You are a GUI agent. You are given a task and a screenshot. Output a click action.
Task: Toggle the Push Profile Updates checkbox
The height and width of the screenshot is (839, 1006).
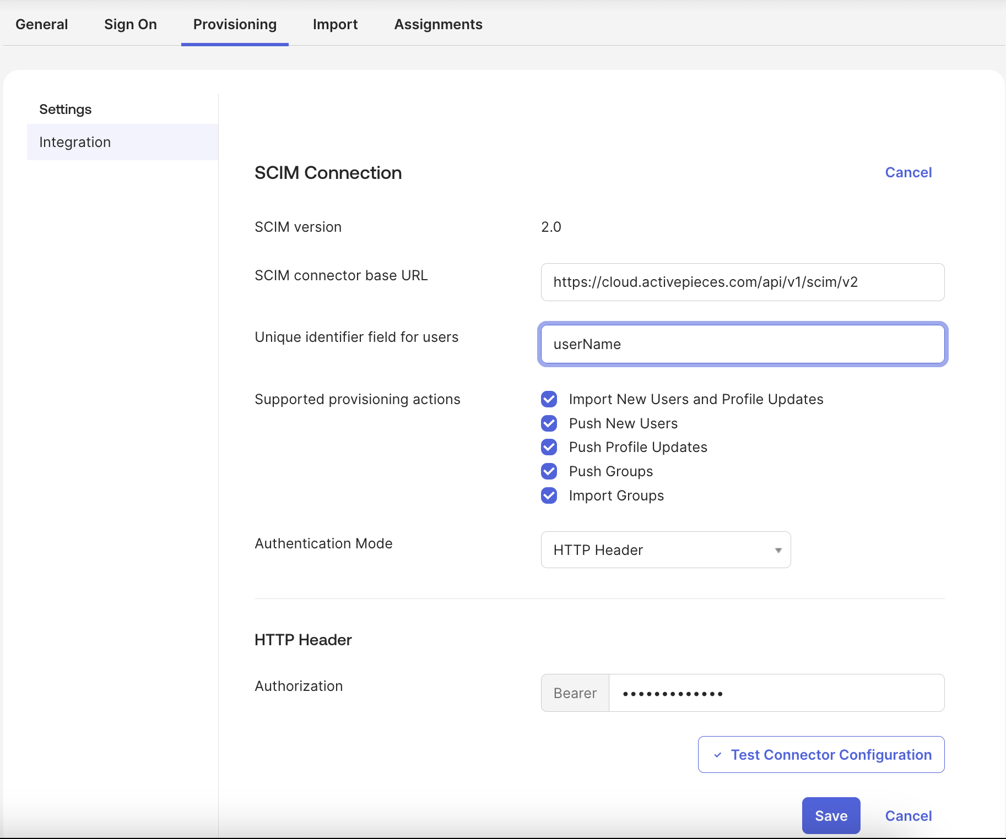[x=549, y=447]
